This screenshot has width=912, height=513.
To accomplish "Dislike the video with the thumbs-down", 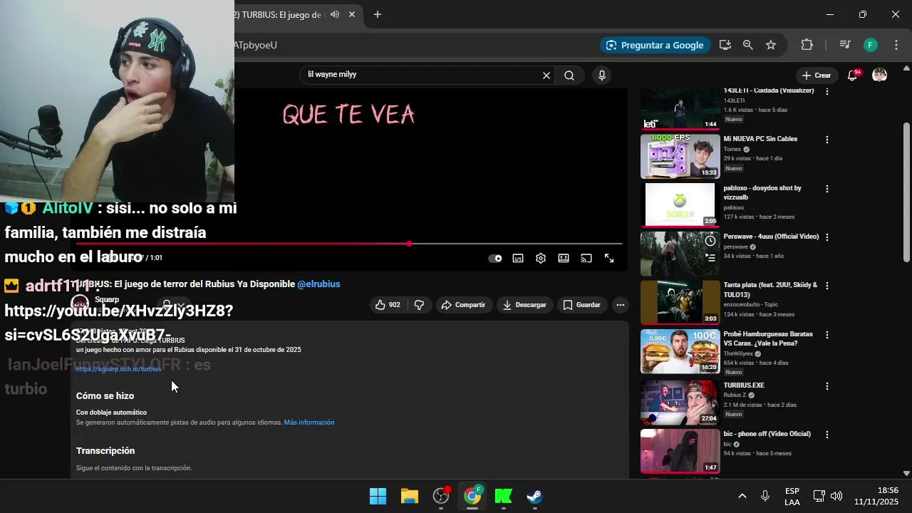I will click(419, 305).
